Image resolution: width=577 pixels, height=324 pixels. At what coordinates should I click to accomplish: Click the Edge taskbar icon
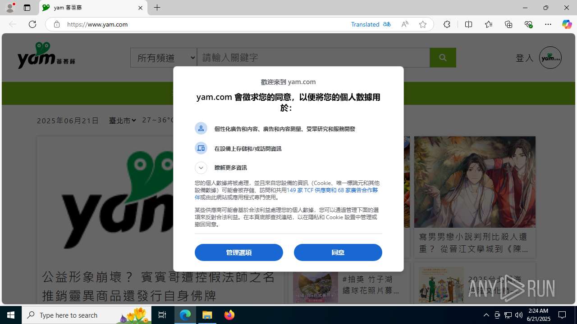185,315
